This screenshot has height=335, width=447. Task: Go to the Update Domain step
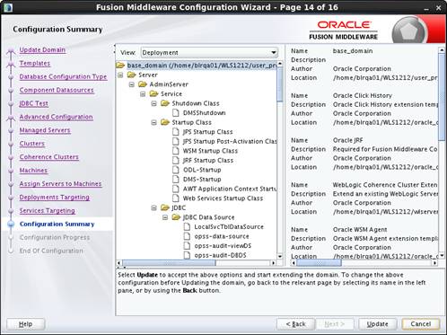tap(42, 49)
